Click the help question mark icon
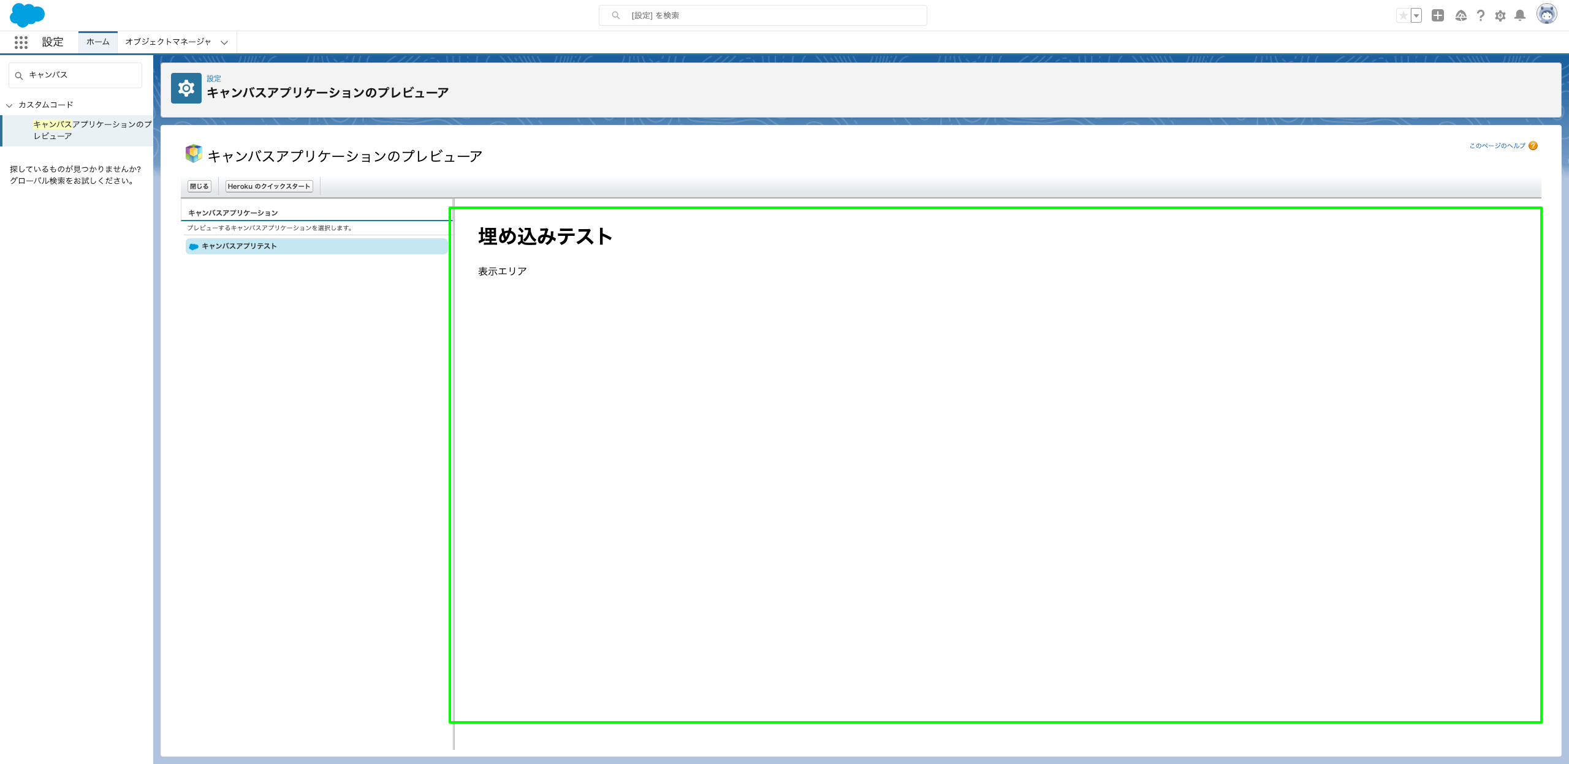This screenshot has width=1569, height=764. 1481,15
